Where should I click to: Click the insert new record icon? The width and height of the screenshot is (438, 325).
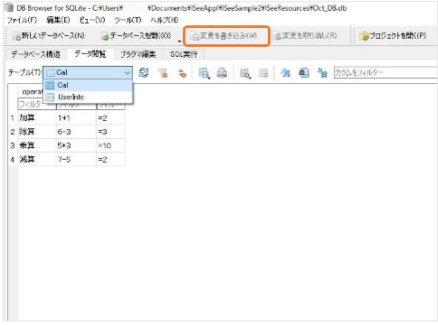(244, 72)
